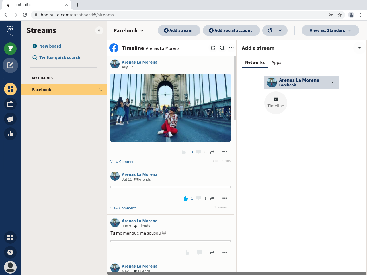Viewport: 367px width, 275px height.
Task: Open the Chrome three-dot menu
Action: [x=361, y=15]
